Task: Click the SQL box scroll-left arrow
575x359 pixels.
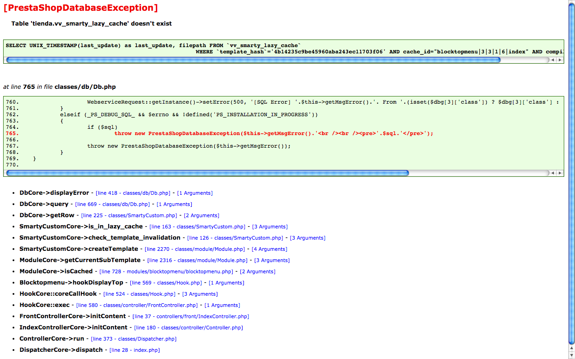Action: pyautogui.click(x=553, y=60)
